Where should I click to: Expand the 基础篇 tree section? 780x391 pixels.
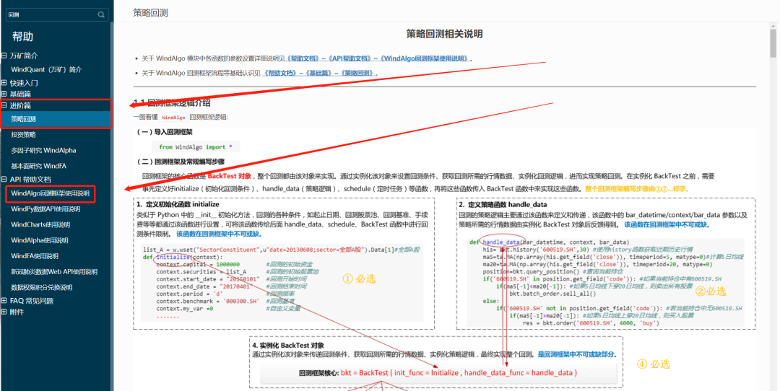click(x=4, y=94)
